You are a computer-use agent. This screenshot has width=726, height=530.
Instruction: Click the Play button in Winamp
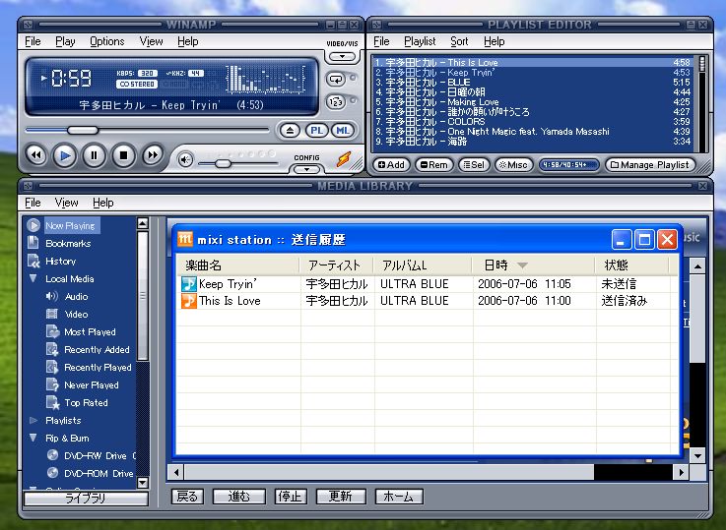65,155
